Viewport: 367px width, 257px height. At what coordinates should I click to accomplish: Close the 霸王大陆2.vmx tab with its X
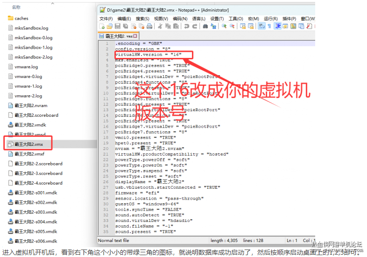[x=135, y=36]
